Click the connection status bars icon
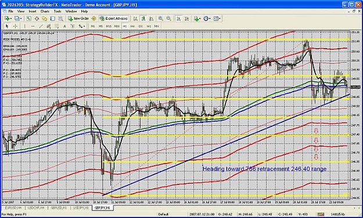The height and width of the screenshot is (218, 363). pyautogui.click(x=321, y=215)
